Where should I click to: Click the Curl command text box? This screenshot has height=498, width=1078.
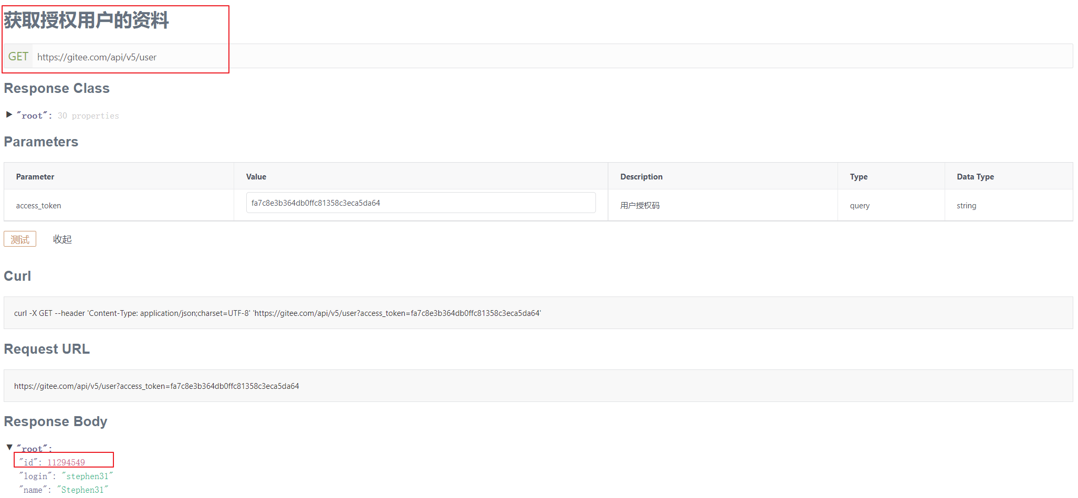pos(538,313)
